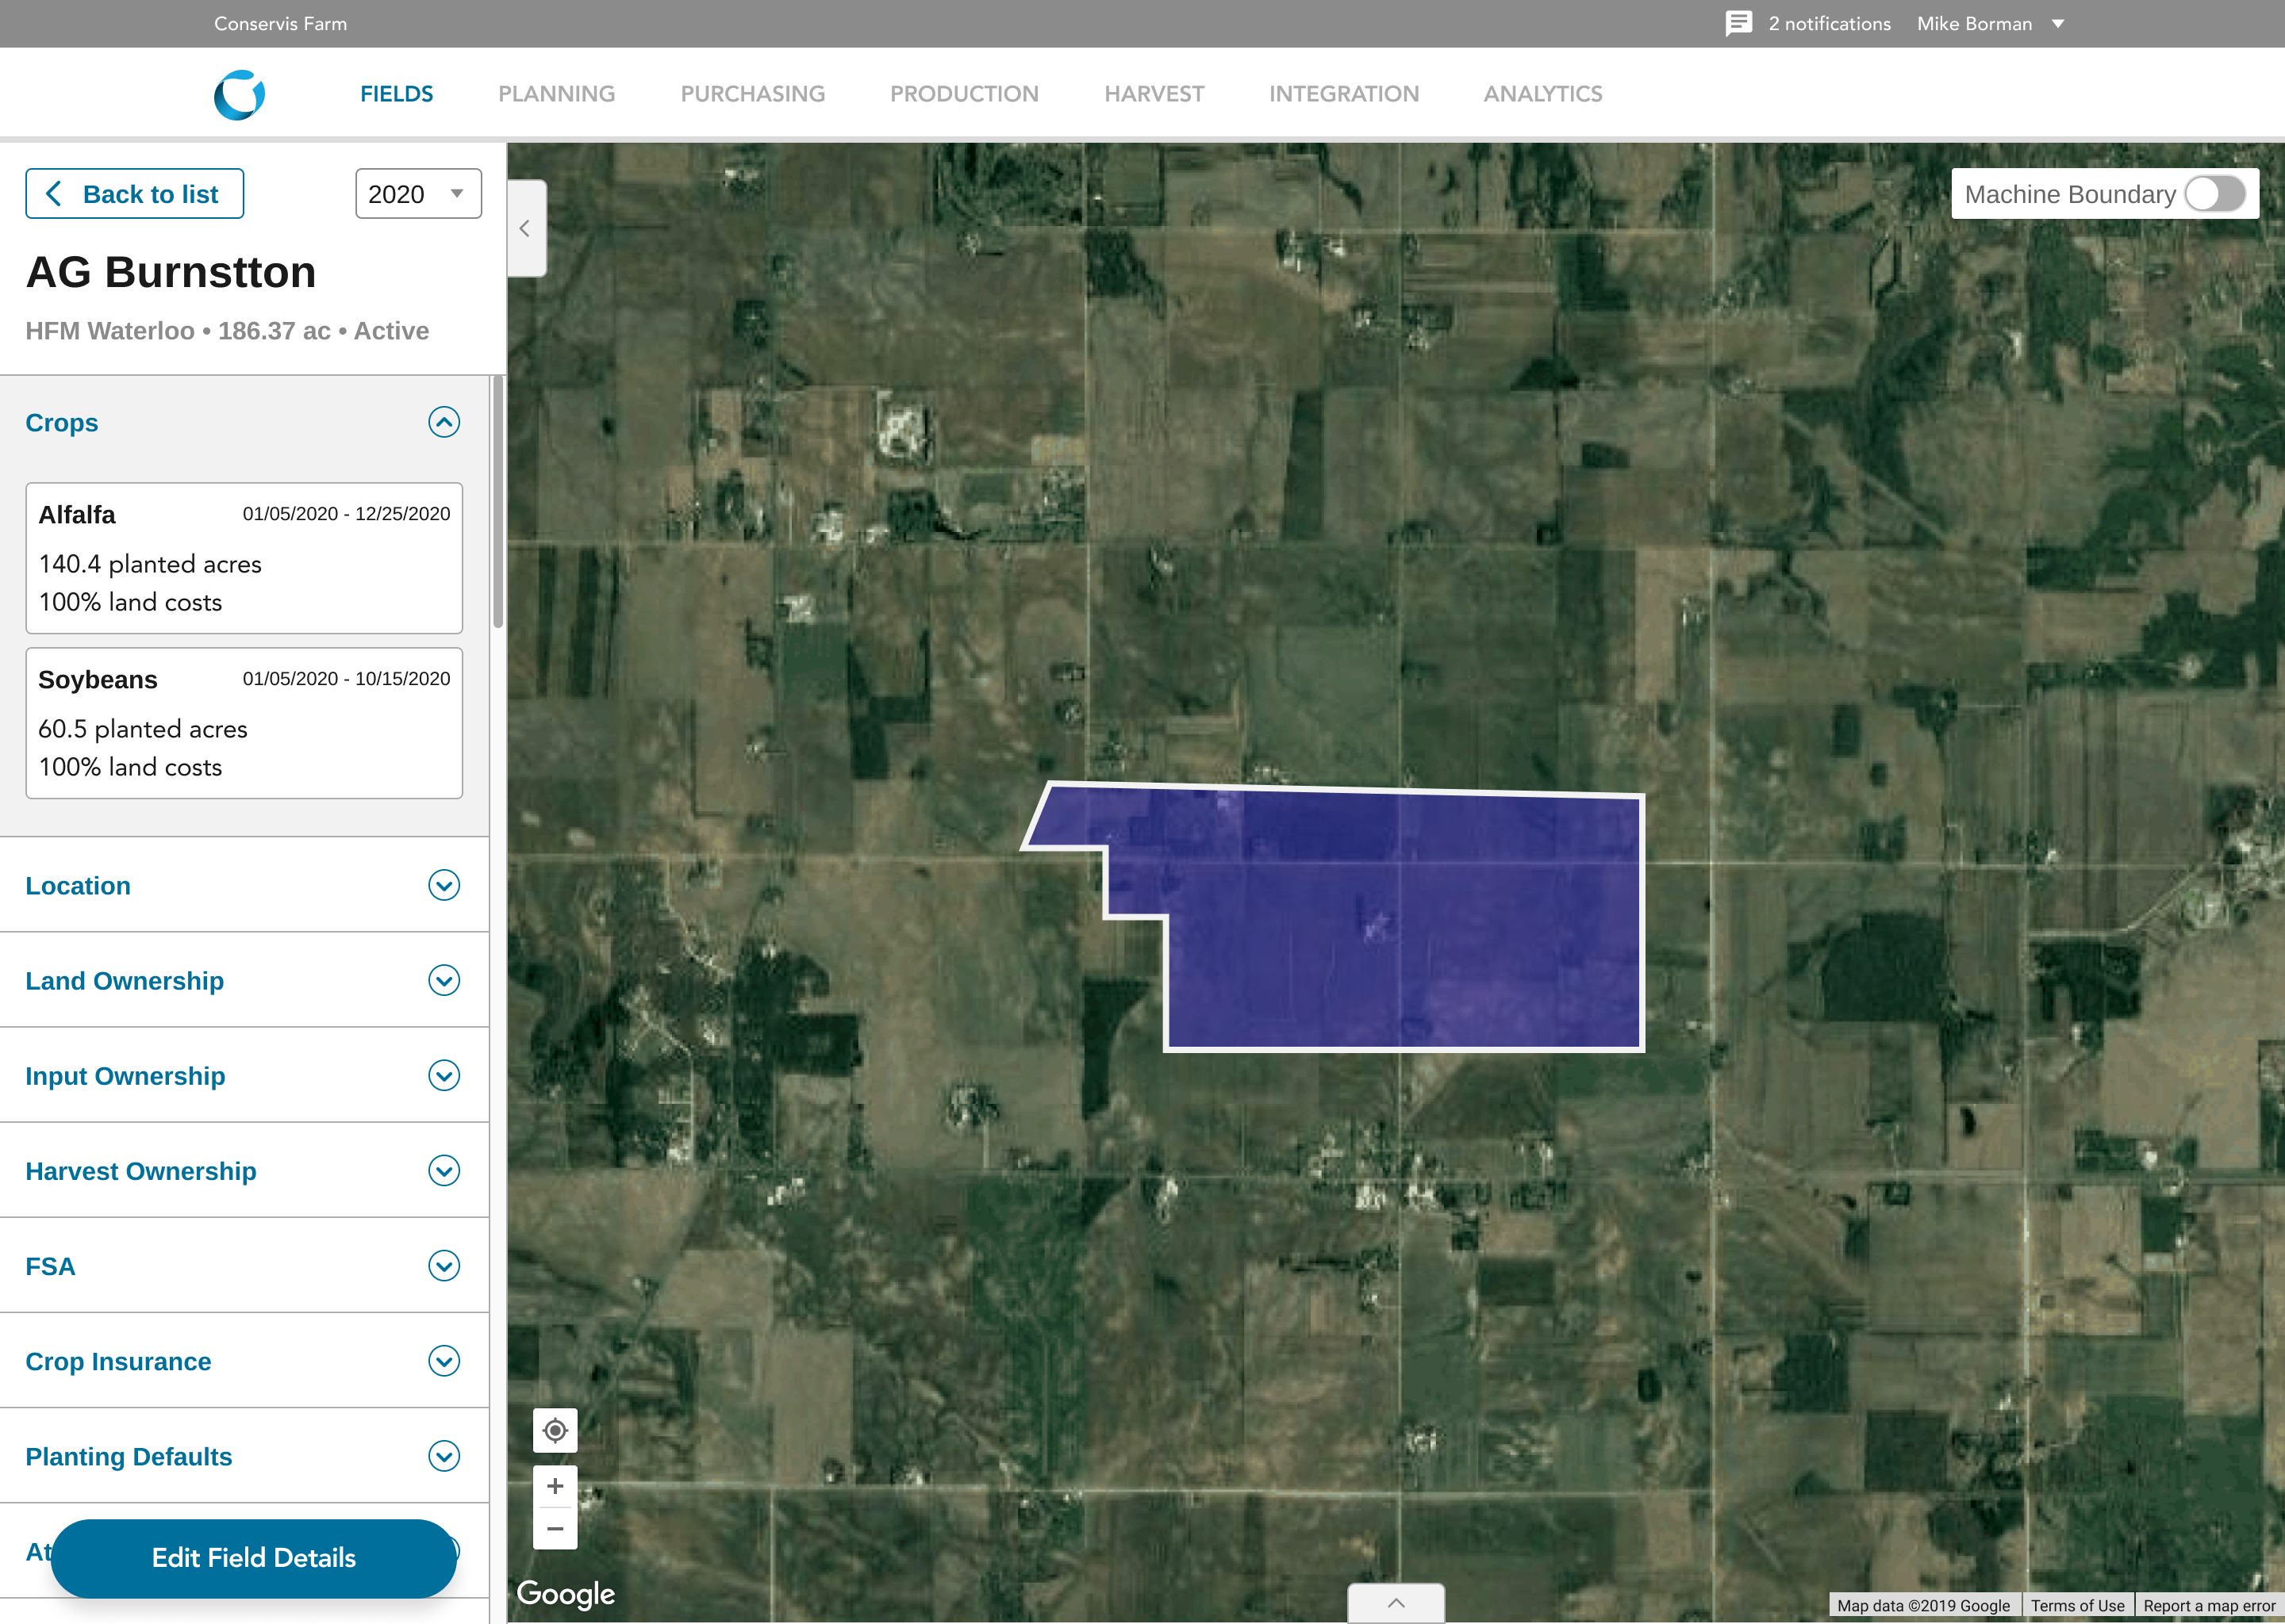Click the Back to list button

[x=134, y=194]
